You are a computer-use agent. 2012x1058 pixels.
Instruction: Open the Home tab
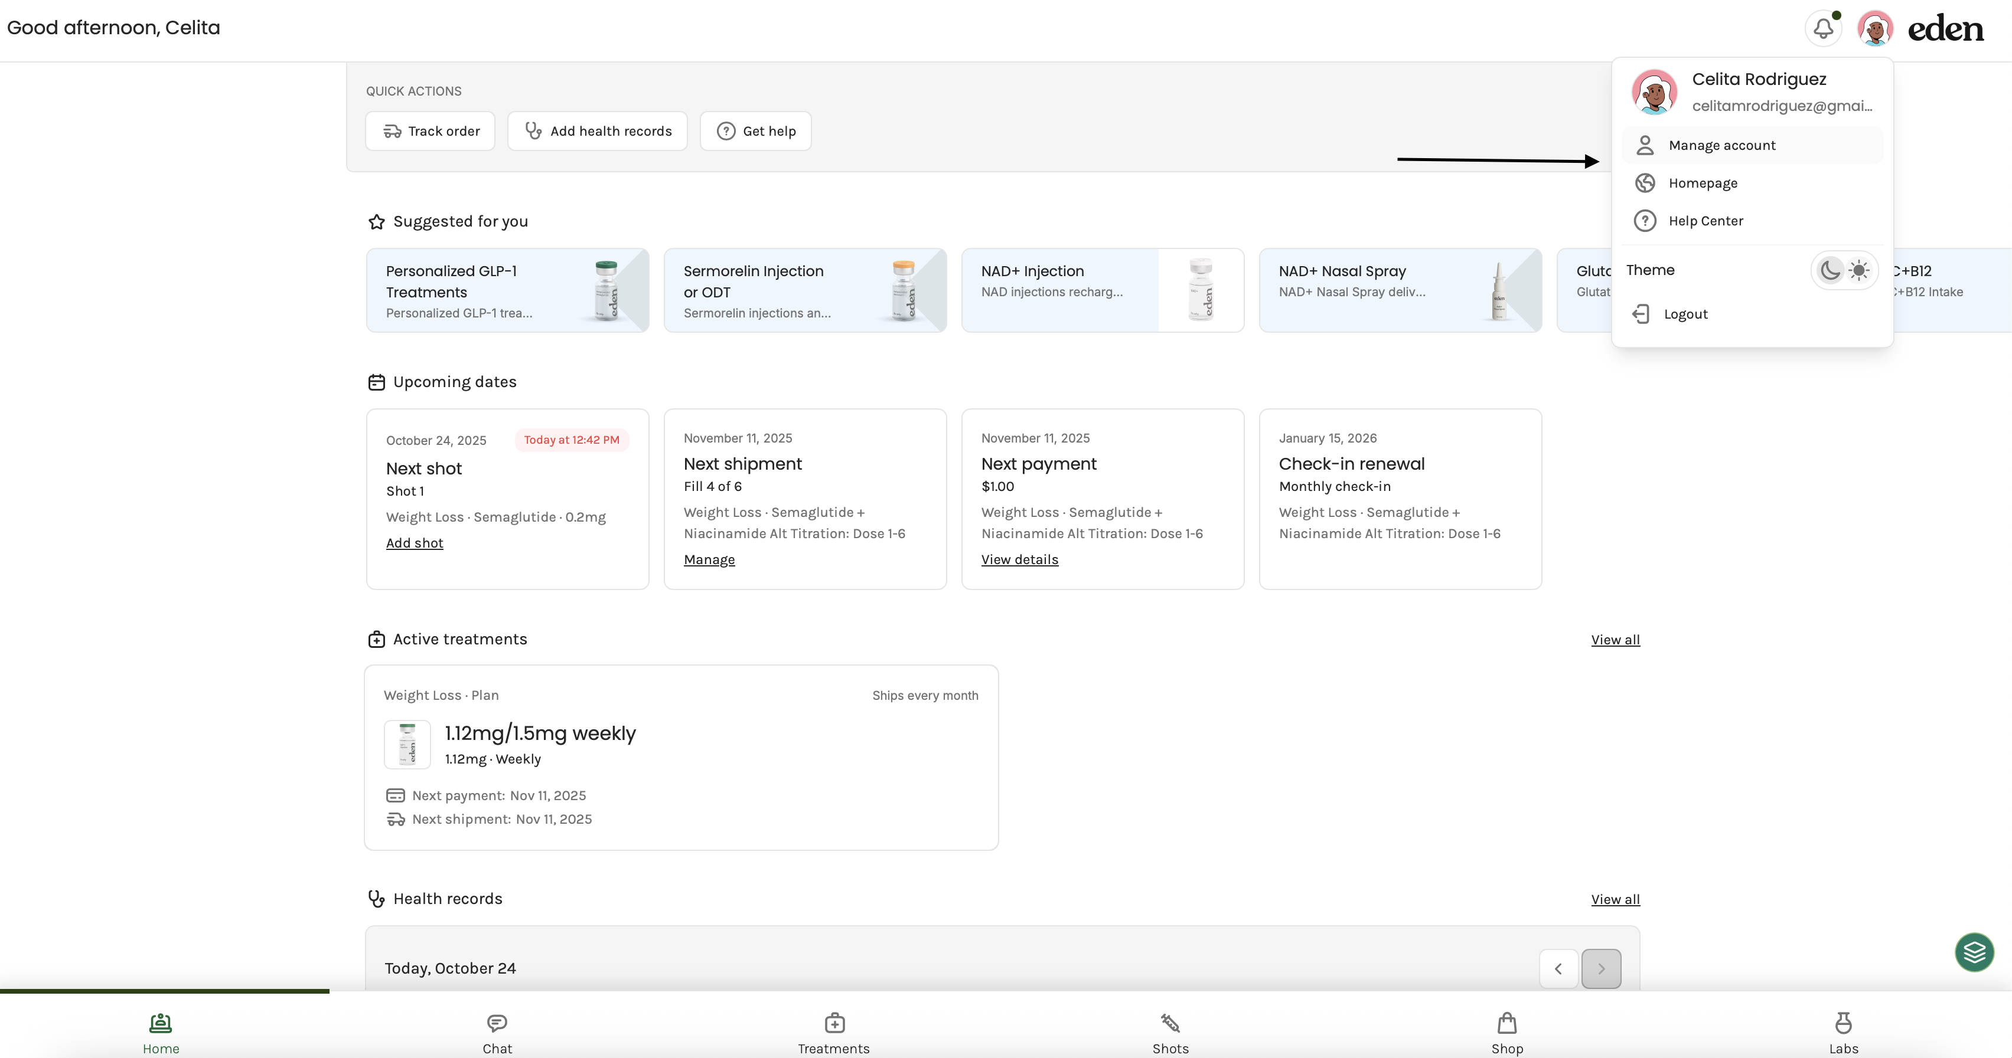pos(161,1033)
